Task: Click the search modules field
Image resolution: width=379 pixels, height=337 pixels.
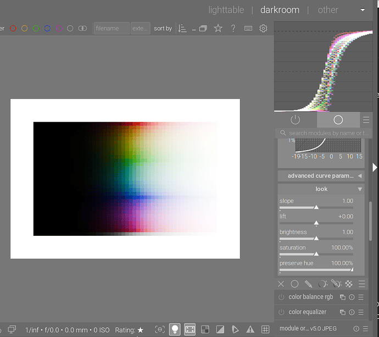Action: [324, 133]
